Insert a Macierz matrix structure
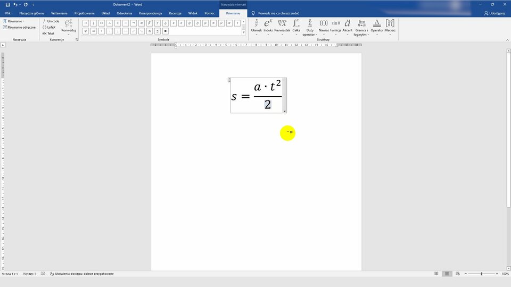The height and width of the screenshot is (287, 511). (x=390, y=26)
